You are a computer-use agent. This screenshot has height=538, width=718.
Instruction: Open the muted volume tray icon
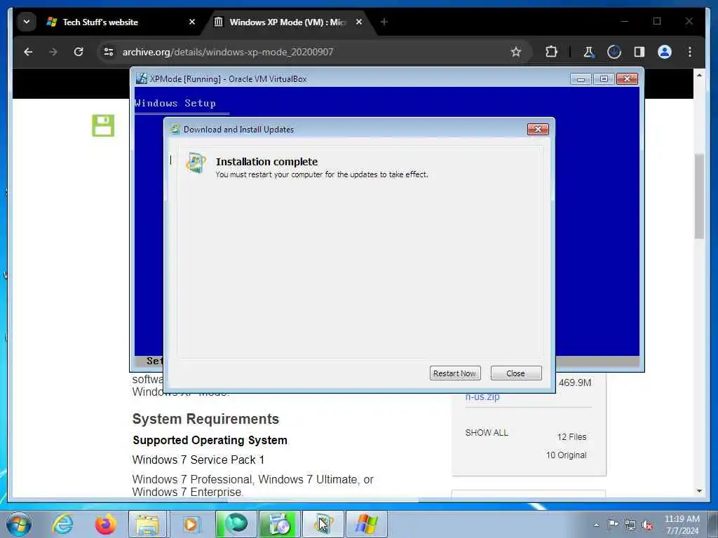click(x=647, y=525)
